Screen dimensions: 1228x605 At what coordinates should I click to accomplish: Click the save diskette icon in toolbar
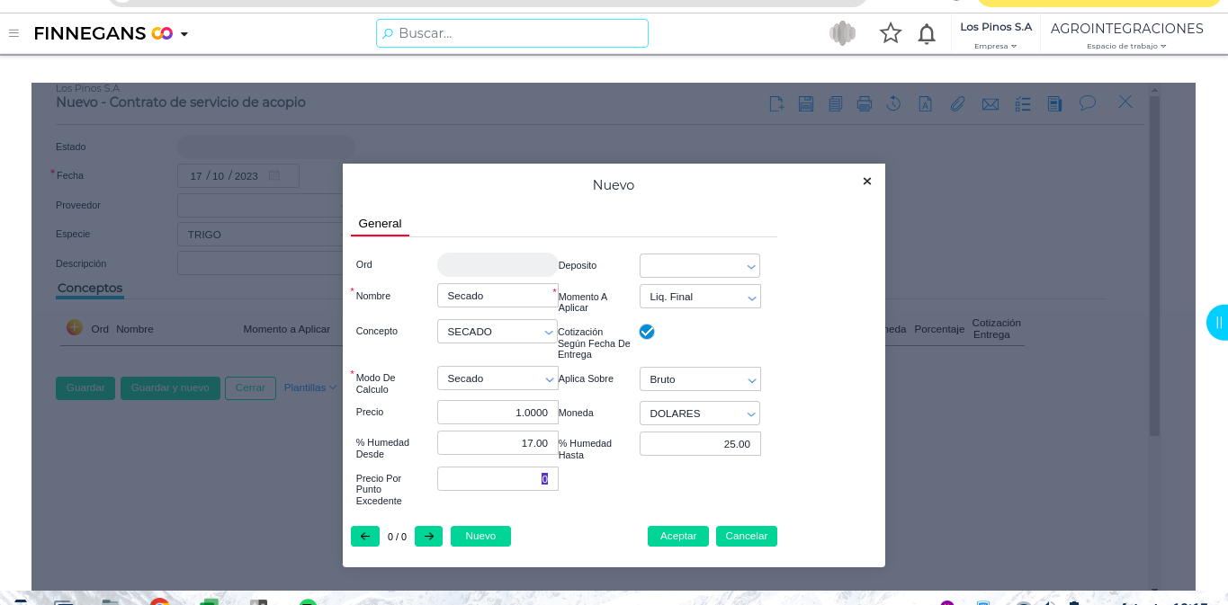[x=806, y=103]
